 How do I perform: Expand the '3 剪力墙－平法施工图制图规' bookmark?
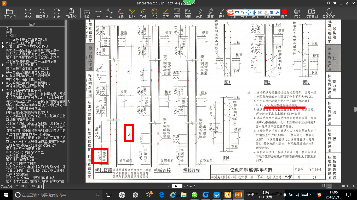coord(3,47)
